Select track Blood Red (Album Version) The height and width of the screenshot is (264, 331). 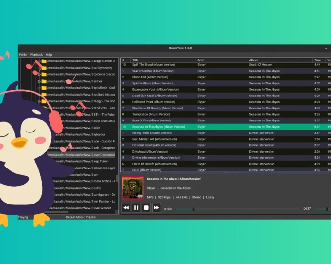(x=226, y=77)
